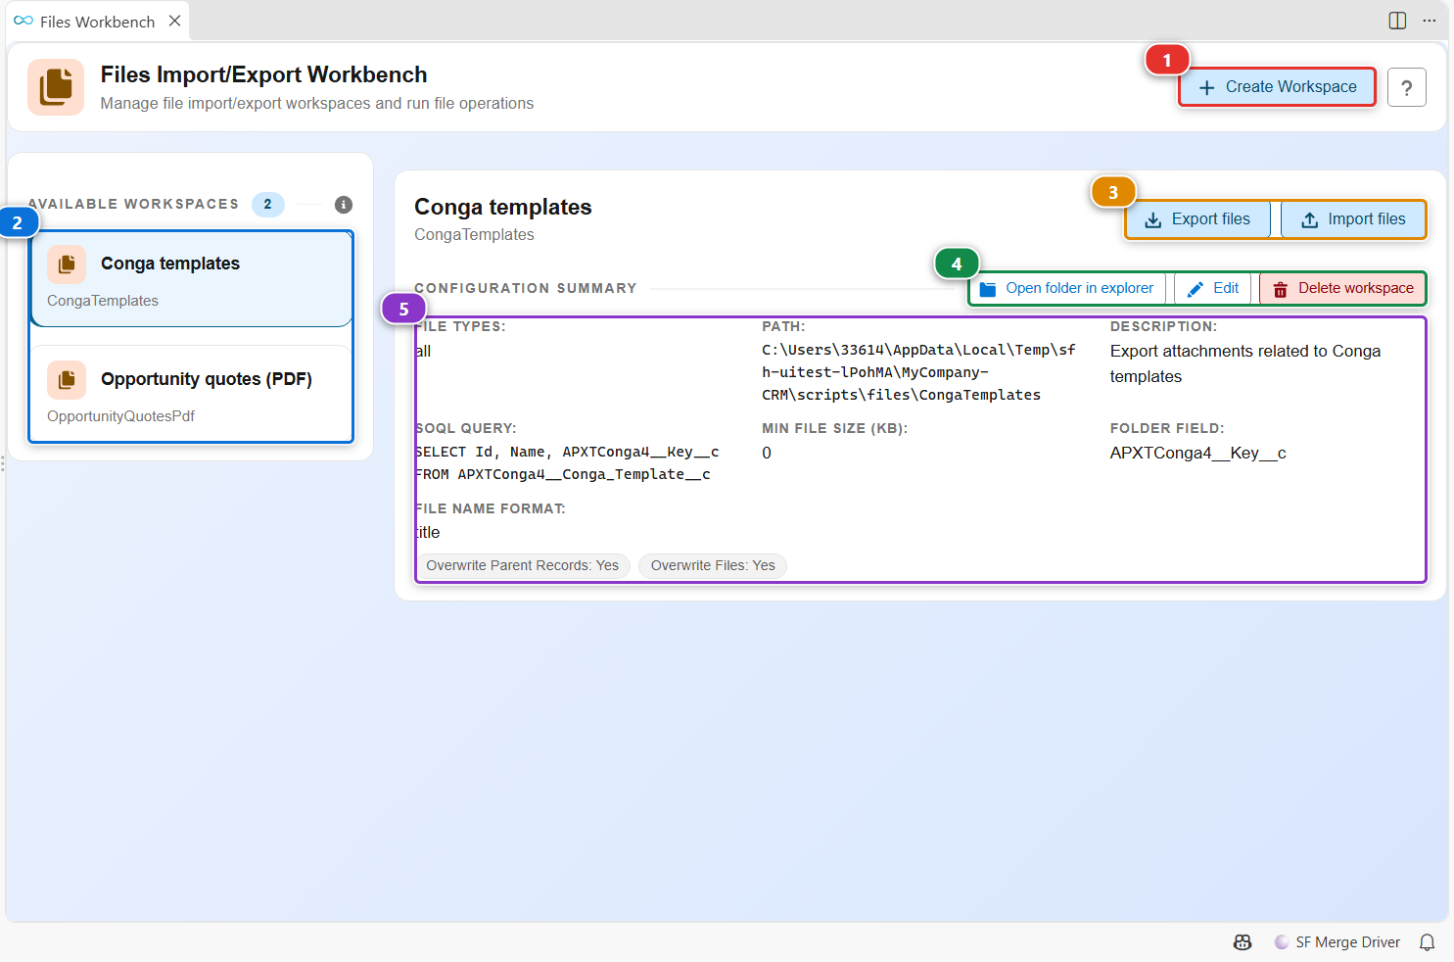Click the Overwrite Files: Yes chip

(713, 565)
